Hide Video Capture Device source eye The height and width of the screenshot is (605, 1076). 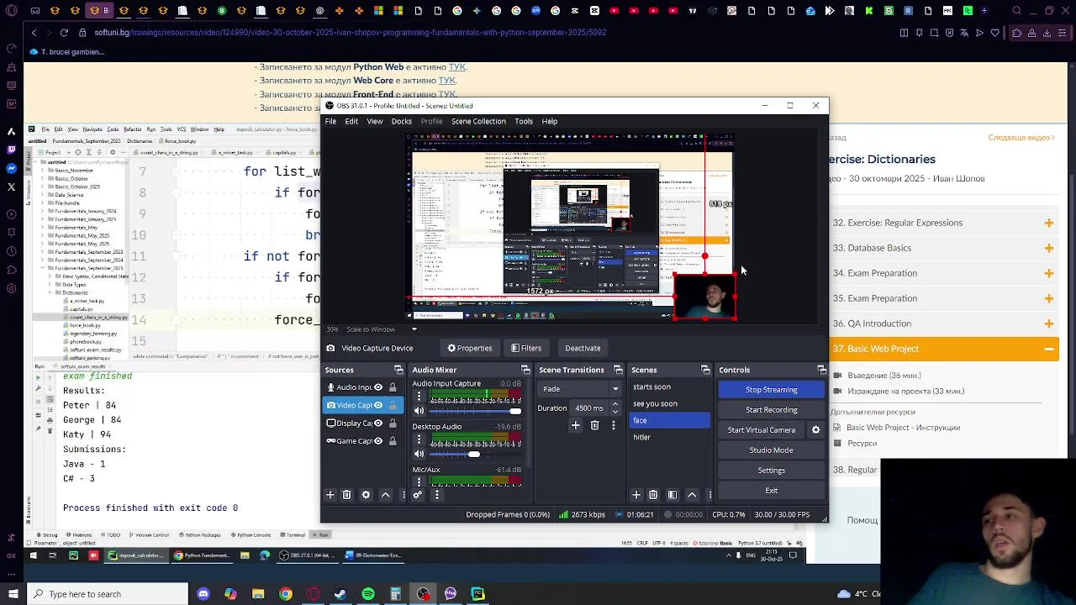[378, 405]
